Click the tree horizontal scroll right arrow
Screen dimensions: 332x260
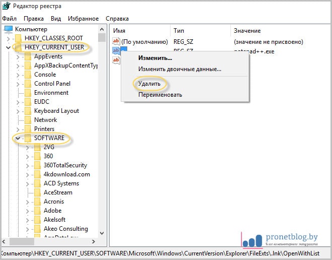94,241
